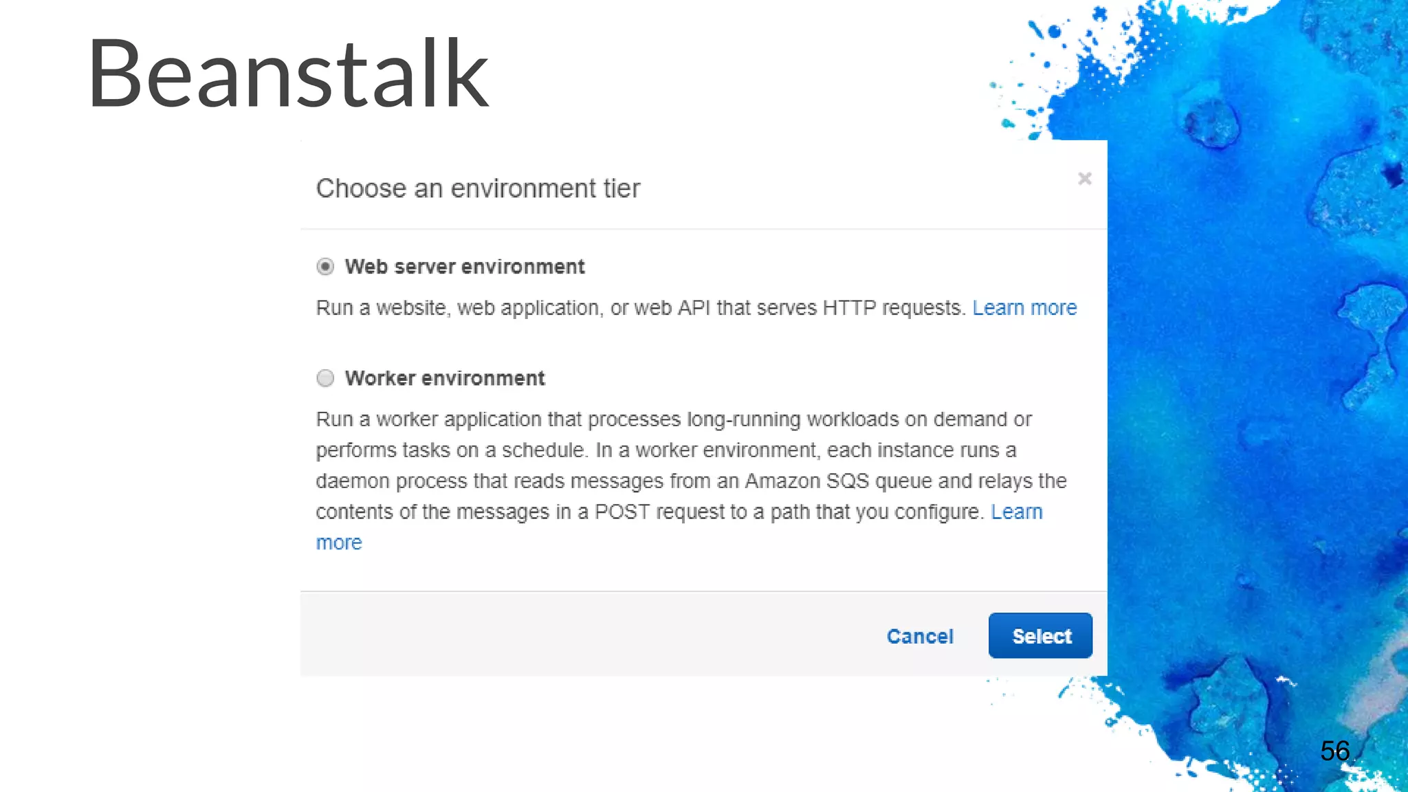Click the Beanstalk slide title

pyautogui.click(x=287, y=74)
